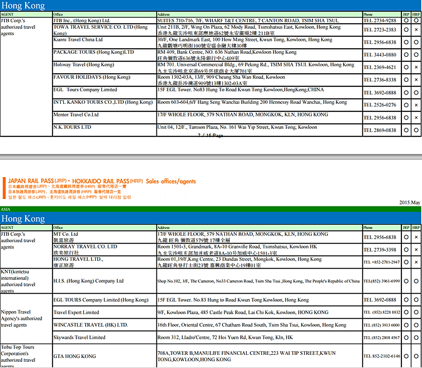Select 'INT'L KANKO TOURS CO.,LTD' office name
This screenshot has height=368, width=422.
(x=103, y=102)
